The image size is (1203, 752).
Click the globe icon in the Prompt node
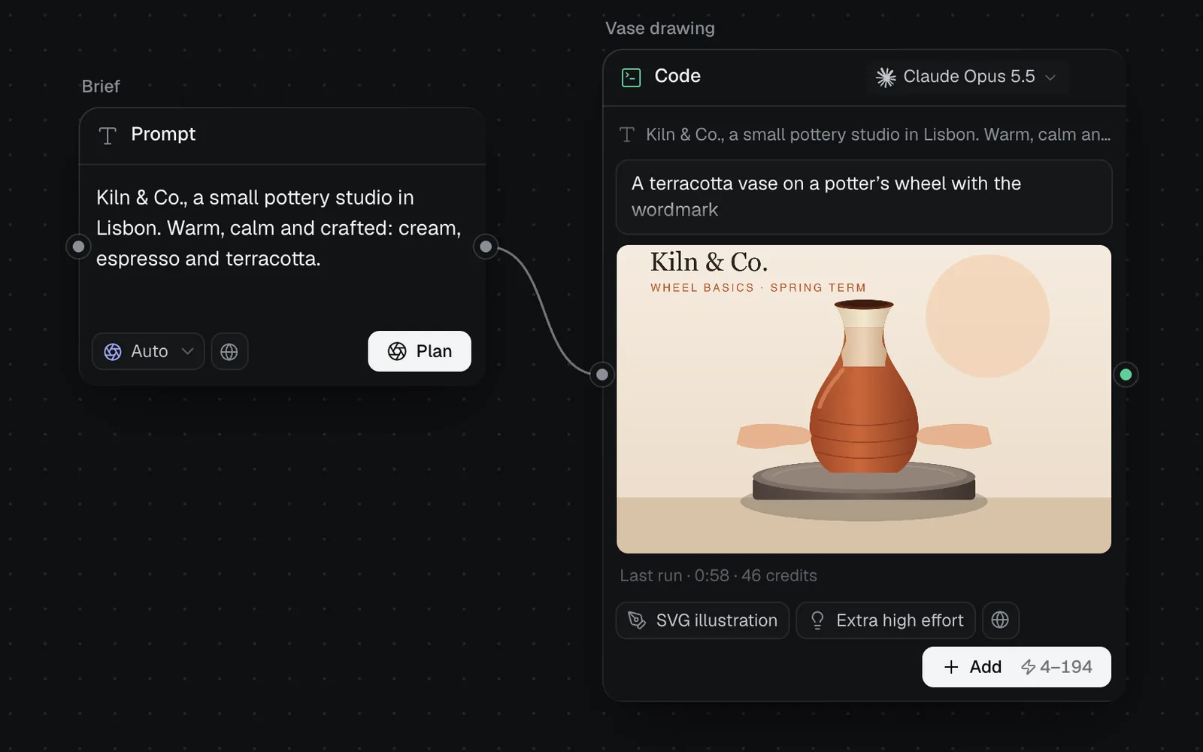coord(229,351)
